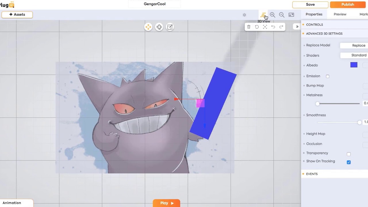The image size is (368, 207).
Task: Click the Height Map label
Action: point(316,134)
